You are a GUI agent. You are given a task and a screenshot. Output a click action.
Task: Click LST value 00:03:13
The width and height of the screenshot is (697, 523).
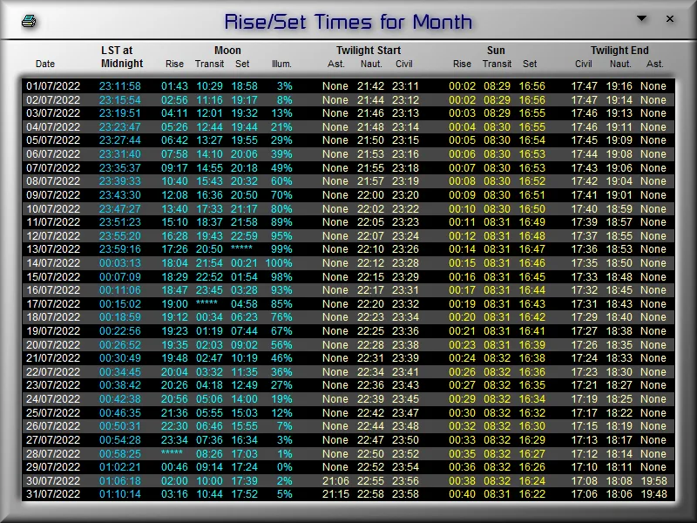(119, 263)
